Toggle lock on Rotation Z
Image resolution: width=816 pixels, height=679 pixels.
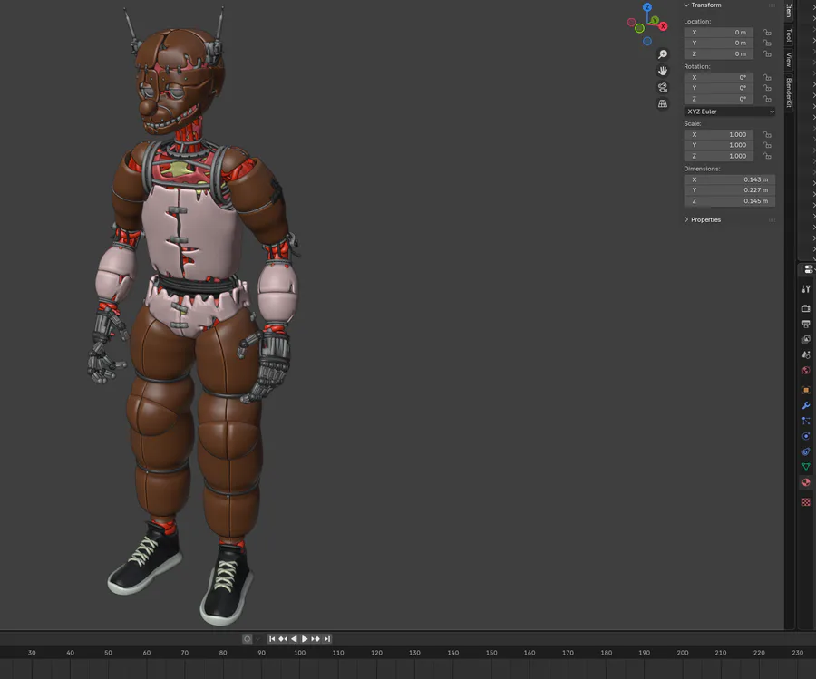(767, 99)
